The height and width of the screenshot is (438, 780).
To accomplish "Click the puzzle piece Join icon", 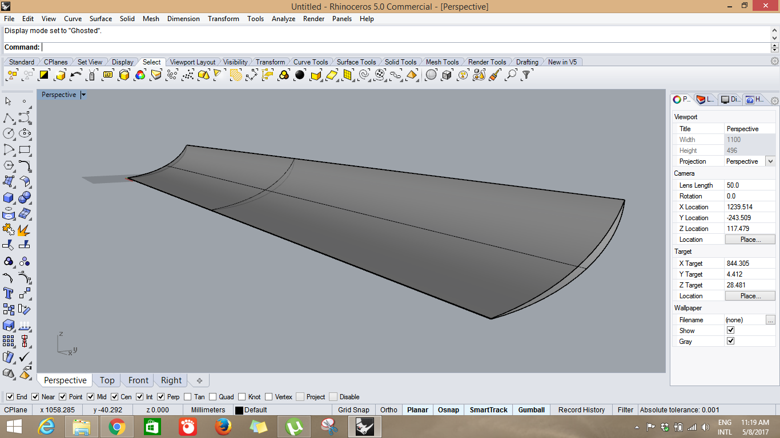I will click(9, 229).
